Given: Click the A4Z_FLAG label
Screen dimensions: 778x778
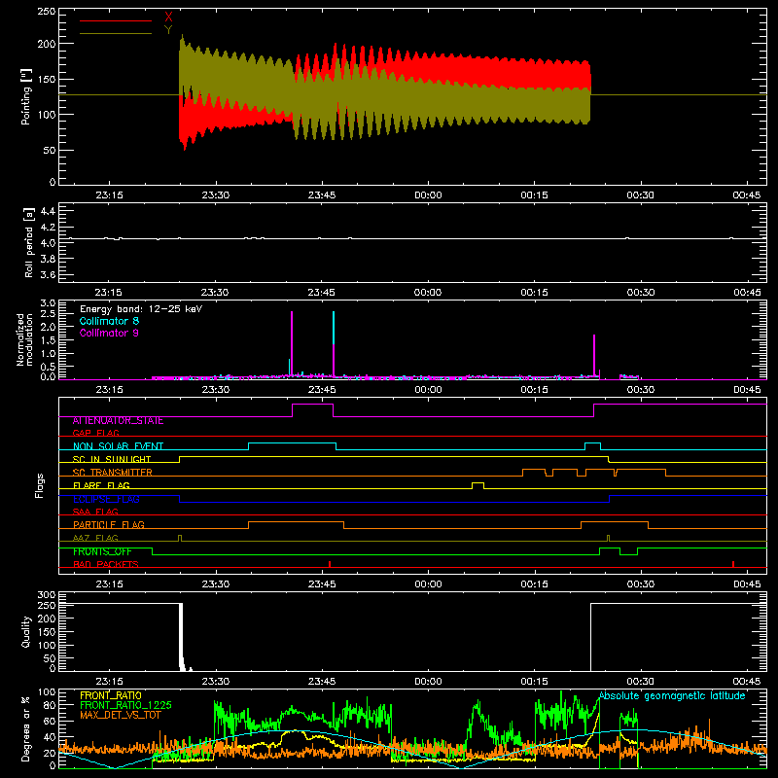Looking at the screenshot, I should point(95,538).
